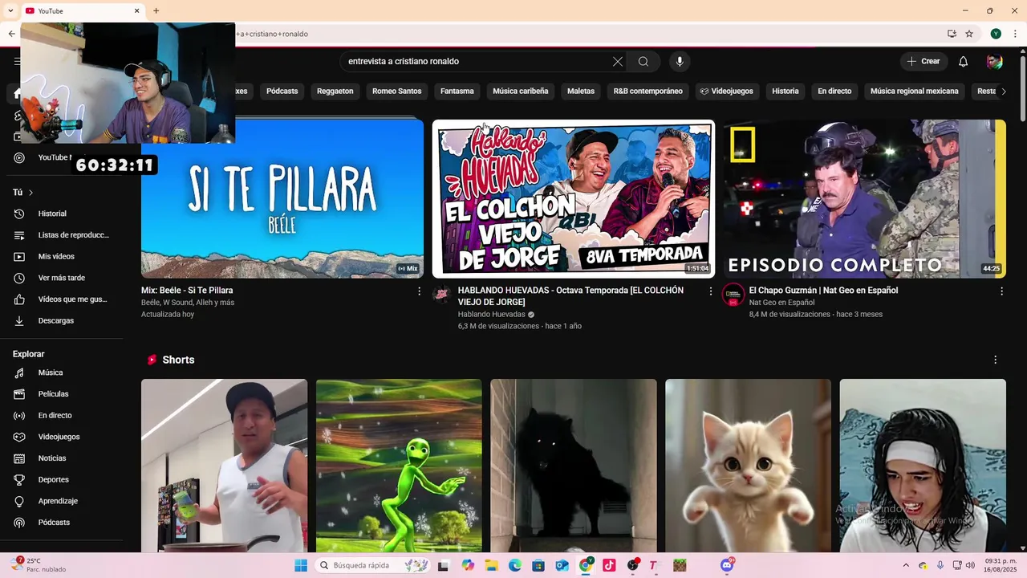Select the Historia filter chip
The width and height of the screenshot is (1027, 578).
click(x=785, y=92)
